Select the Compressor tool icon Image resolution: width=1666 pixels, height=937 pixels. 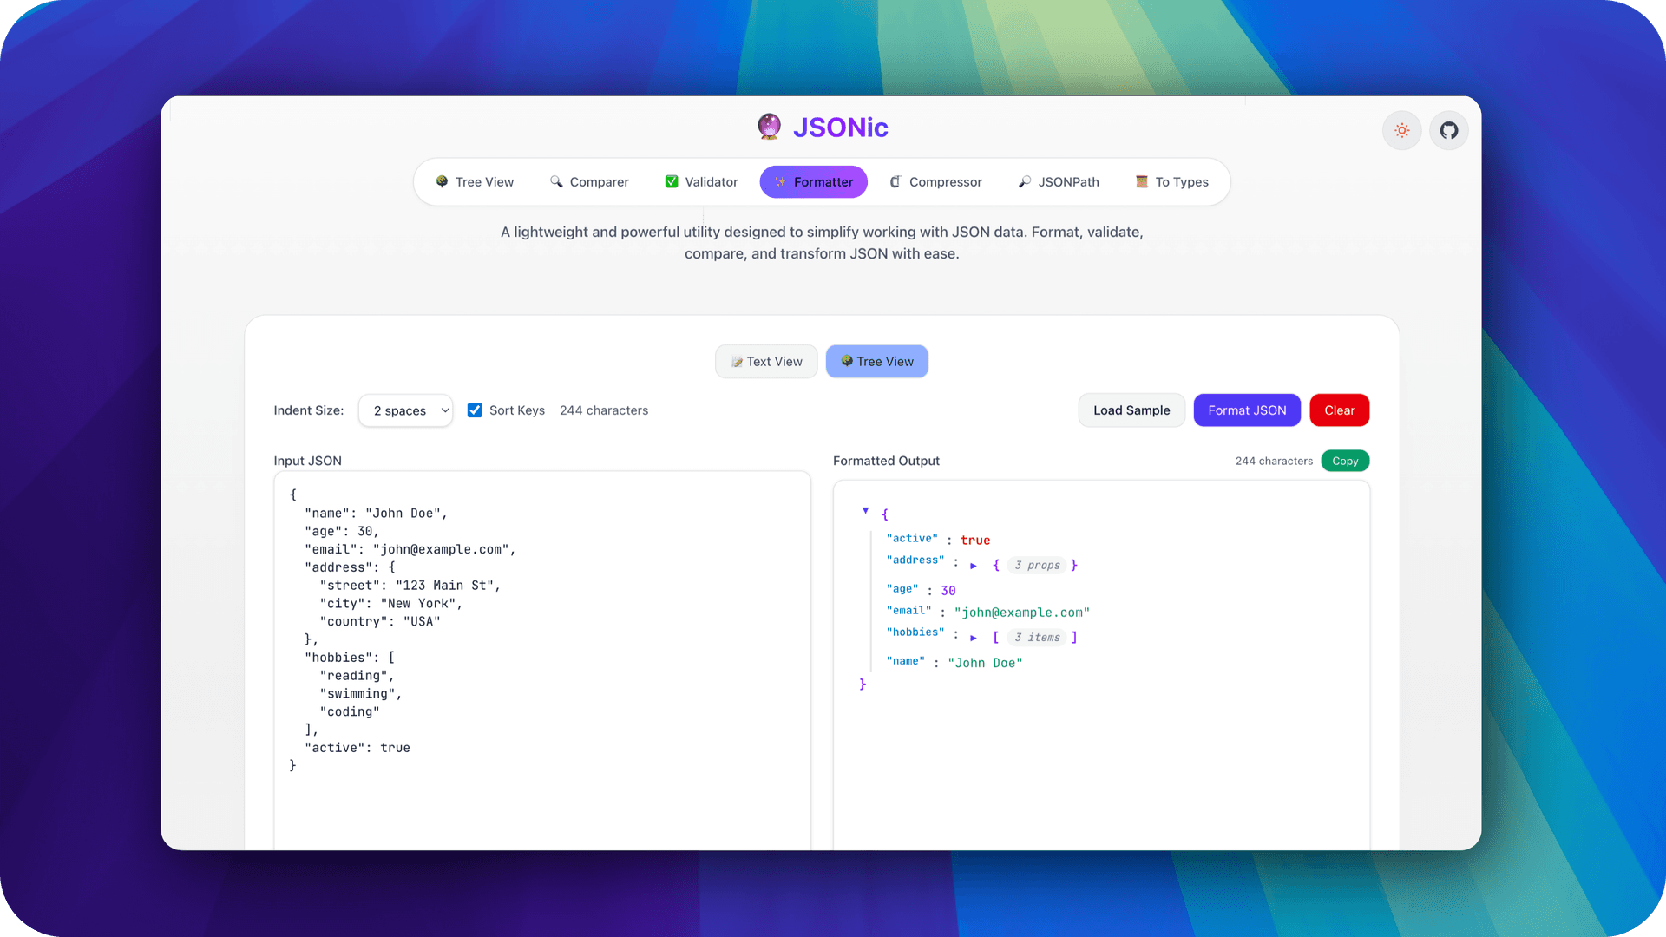[x=895, y=181]
